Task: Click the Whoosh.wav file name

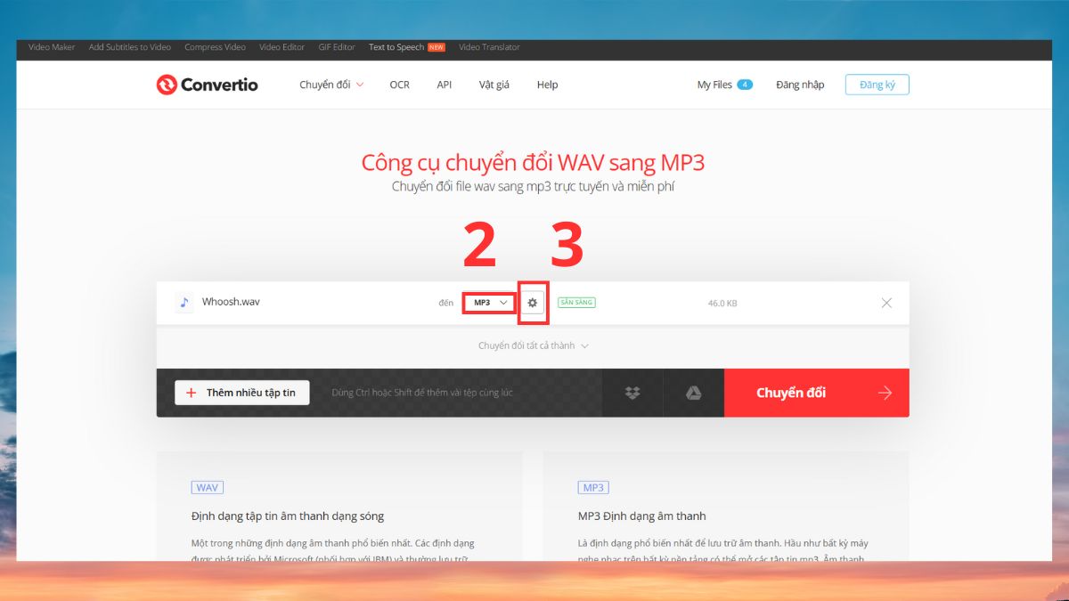Action: click(231, 302)
